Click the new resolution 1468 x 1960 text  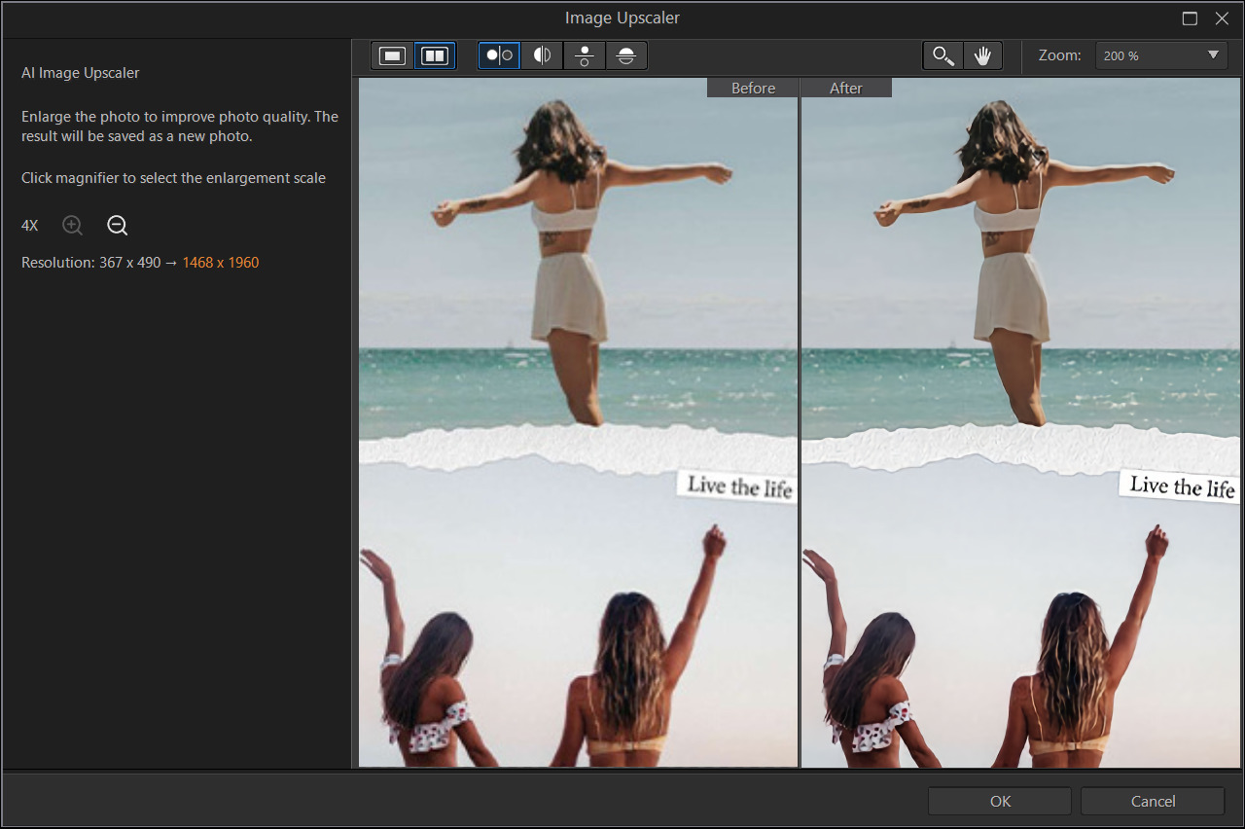click(x=221, y=262)
